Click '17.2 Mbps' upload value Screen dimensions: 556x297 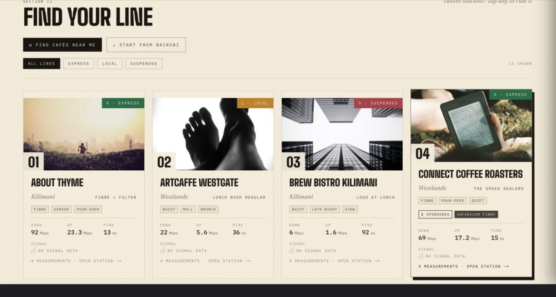(x=467, y=238)
